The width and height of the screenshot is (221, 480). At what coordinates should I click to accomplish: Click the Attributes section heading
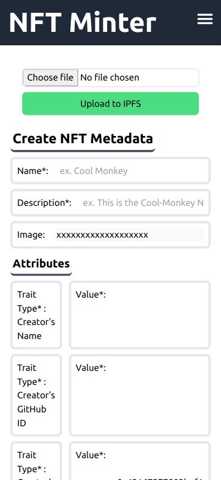pyautogui.click(x=41, y=263)
